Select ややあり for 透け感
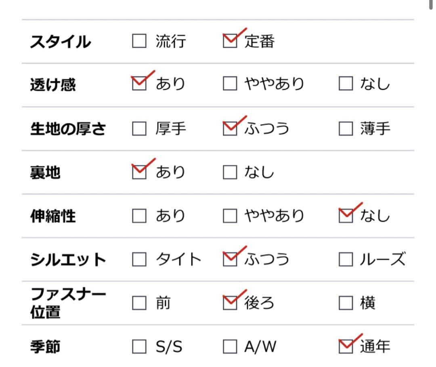The image size is (436, 367). pos(230,84)
